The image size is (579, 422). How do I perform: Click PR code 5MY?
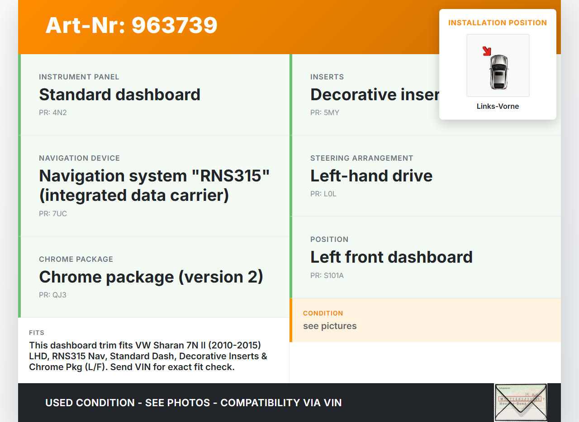(x=324, y=113)
